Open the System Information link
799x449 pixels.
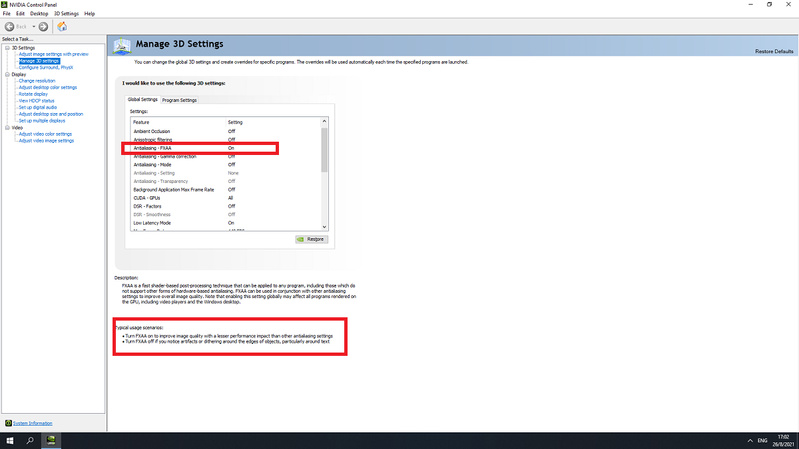[33, 423]
